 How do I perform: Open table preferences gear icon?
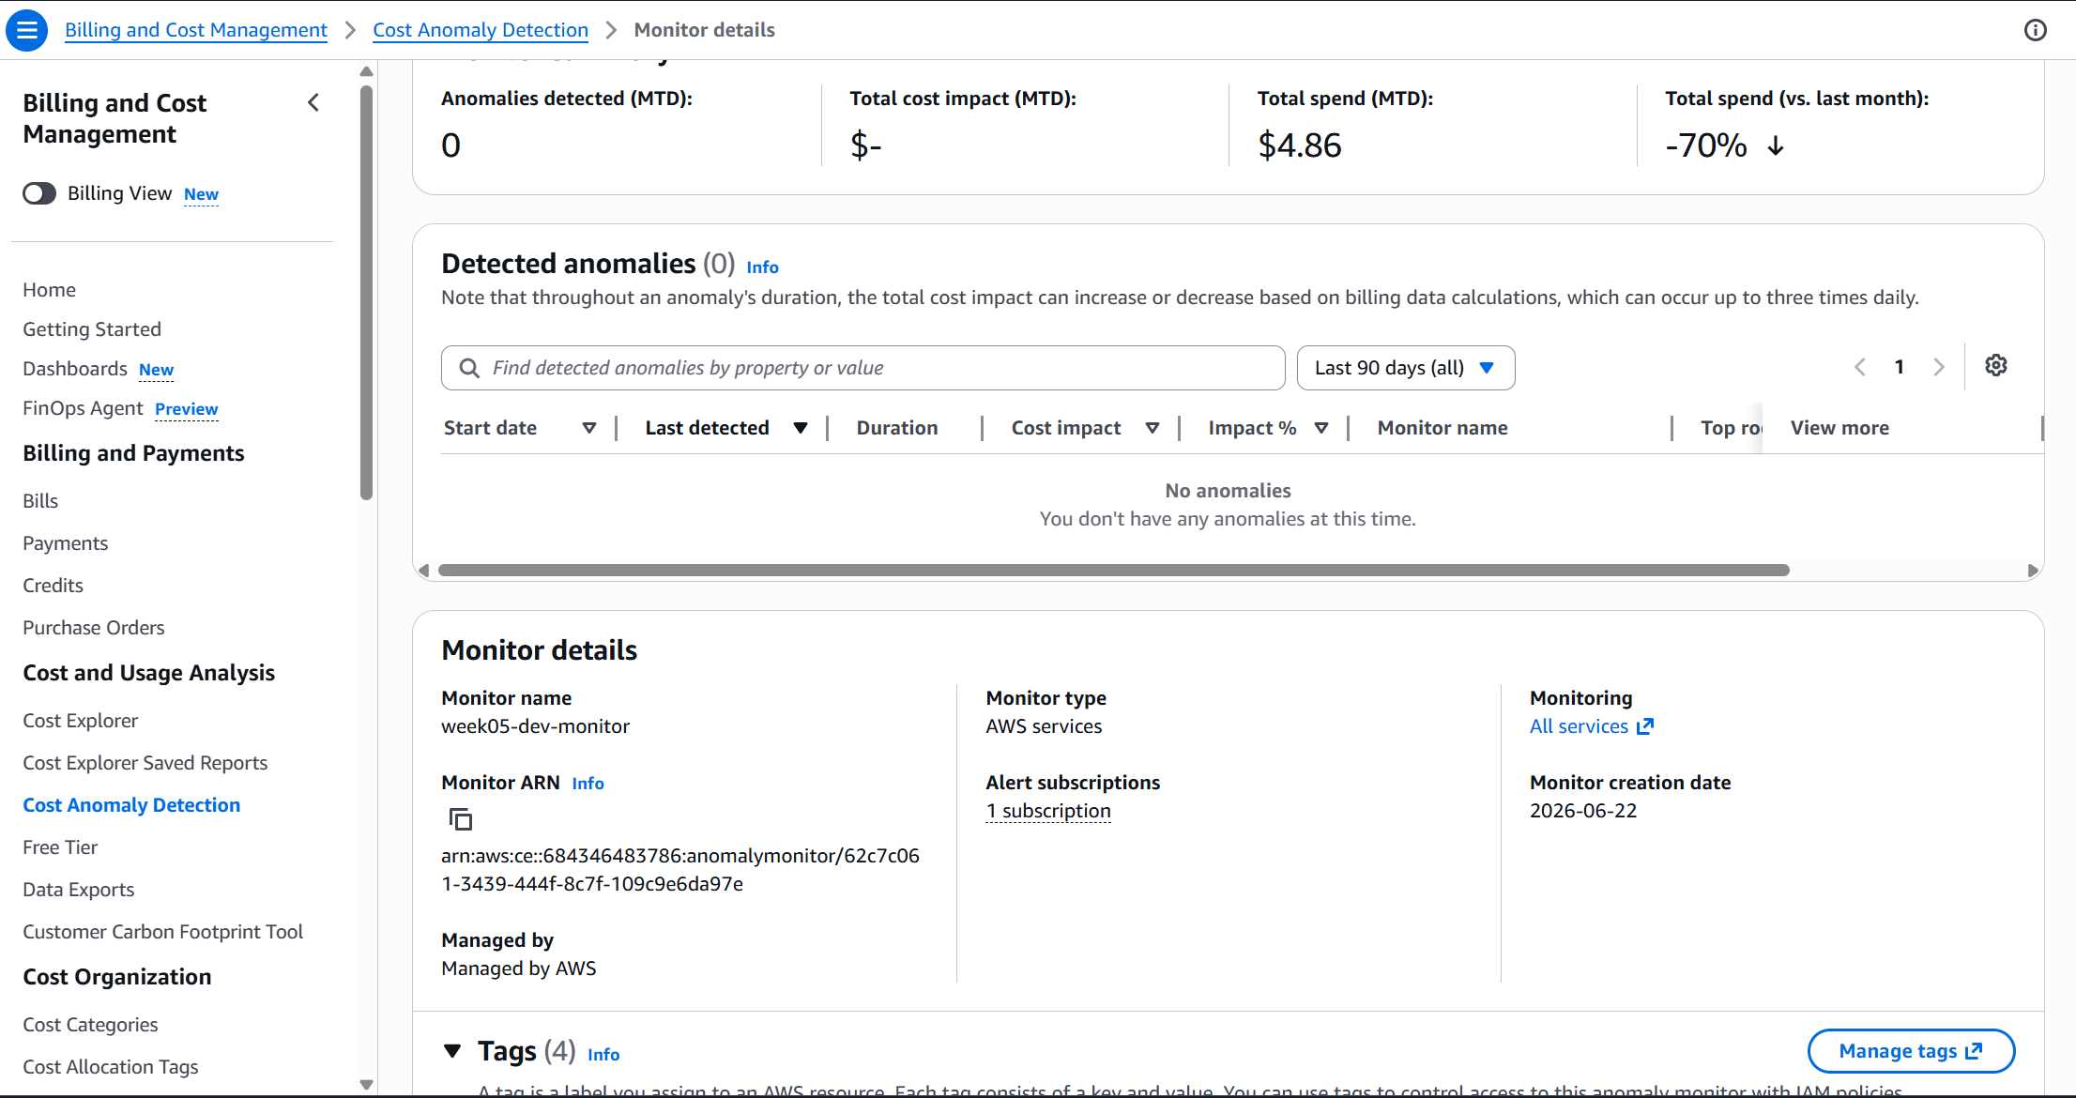(x=1996, y=366)
